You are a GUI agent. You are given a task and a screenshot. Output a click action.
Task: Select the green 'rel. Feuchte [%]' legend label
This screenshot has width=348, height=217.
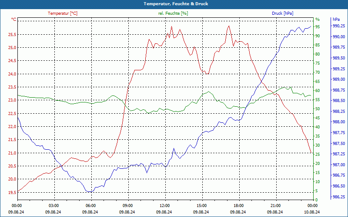pyautogui.click(x=173, y=13)
